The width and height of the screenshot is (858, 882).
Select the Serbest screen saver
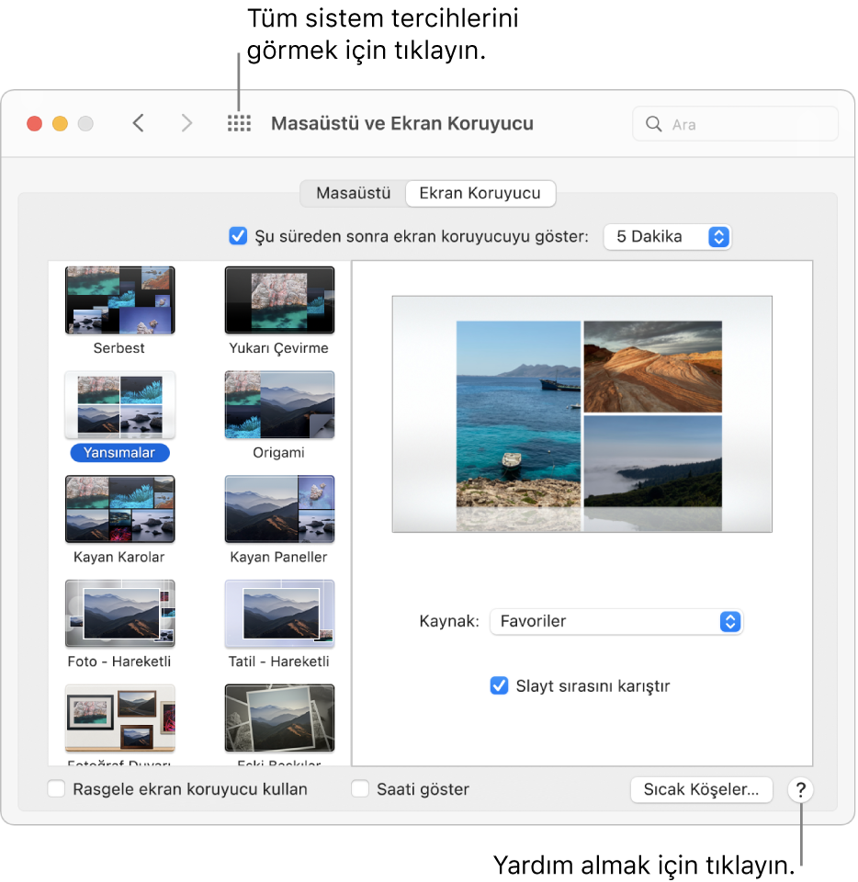119,300
